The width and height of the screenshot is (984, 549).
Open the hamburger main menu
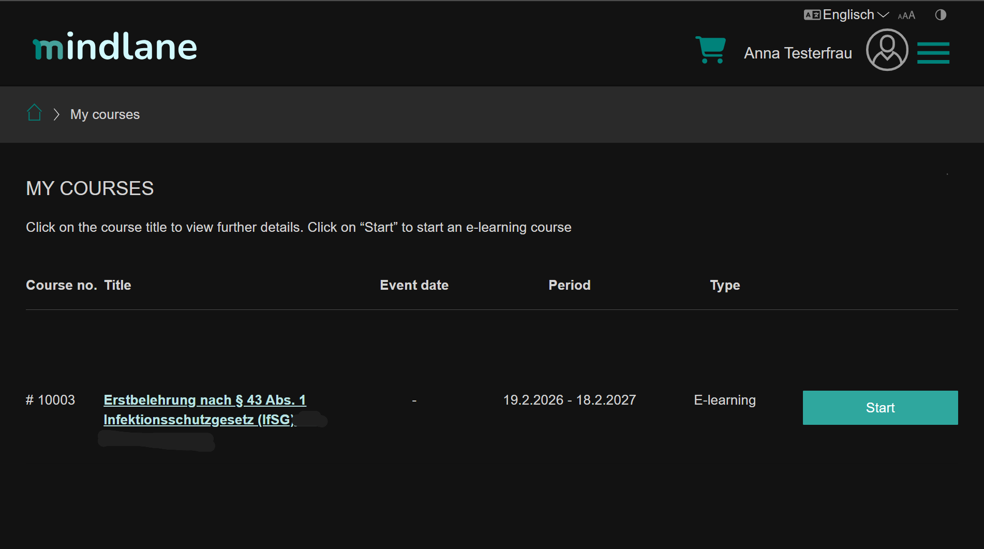click(933, 53)
